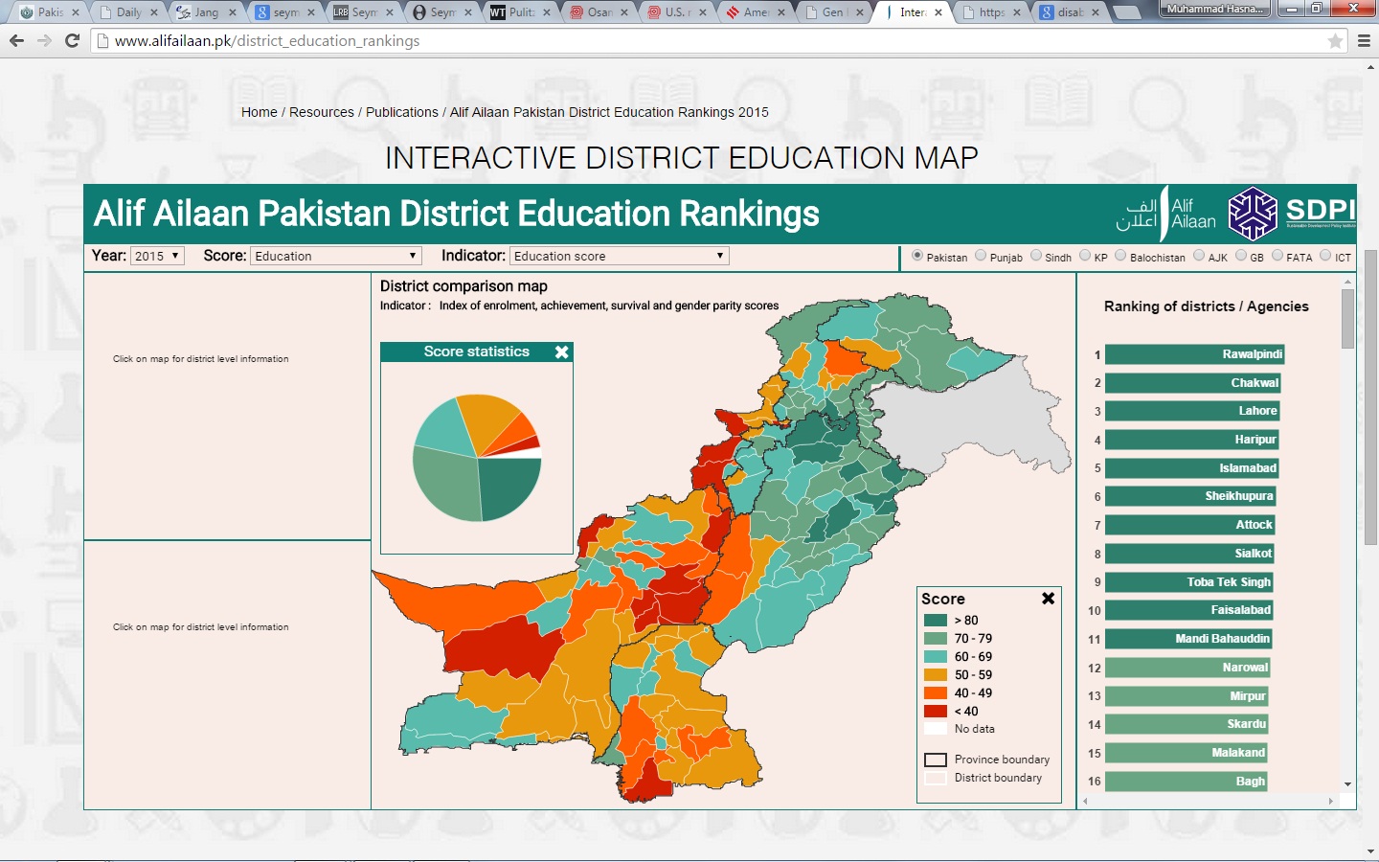Switch to the Jang browser tab
This screenshot has height=862, width=1379.
click(205, 12)
